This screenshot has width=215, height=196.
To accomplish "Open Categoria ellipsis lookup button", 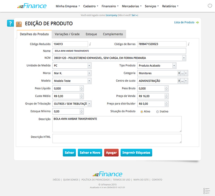I will pos(182,73).
